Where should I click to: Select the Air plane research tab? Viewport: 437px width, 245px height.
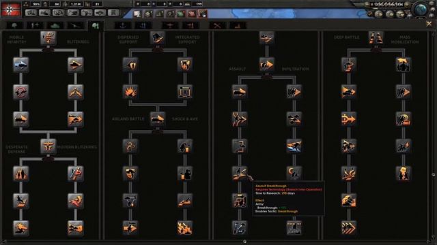170,26
